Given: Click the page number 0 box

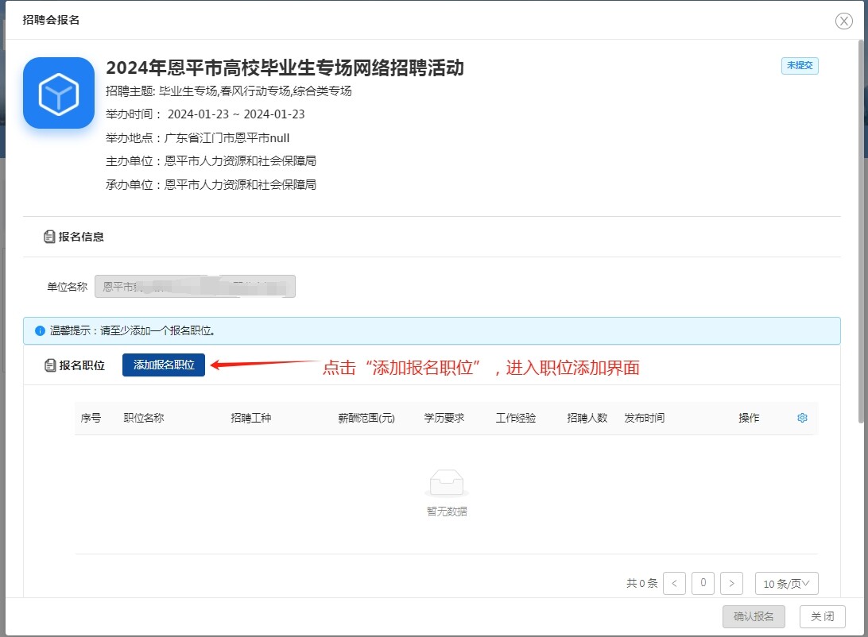Looking at the screenshot, I should pyautogui.click(x=703, y=584).
